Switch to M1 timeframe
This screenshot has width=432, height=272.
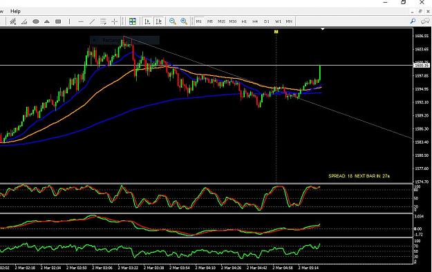click(198, 21)
